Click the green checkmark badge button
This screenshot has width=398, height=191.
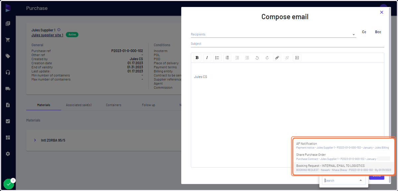tap(9, 184)
